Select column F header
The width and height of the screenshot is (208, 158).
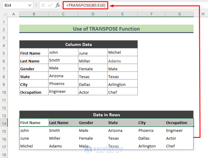[x=152, y=14]
